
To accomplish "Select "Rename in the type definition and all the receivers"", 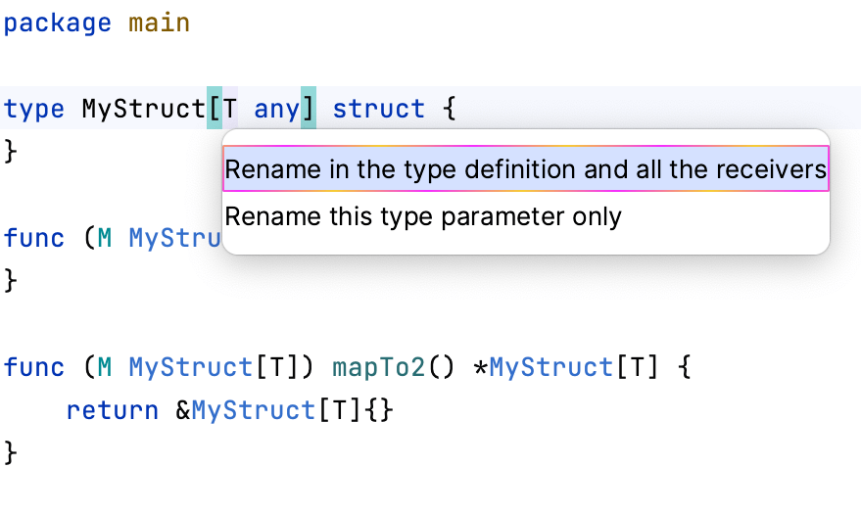I will [x=525, y=169].
